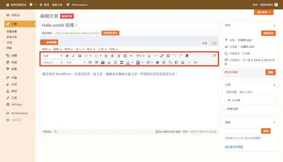Align text right

[x=118, y=56]
